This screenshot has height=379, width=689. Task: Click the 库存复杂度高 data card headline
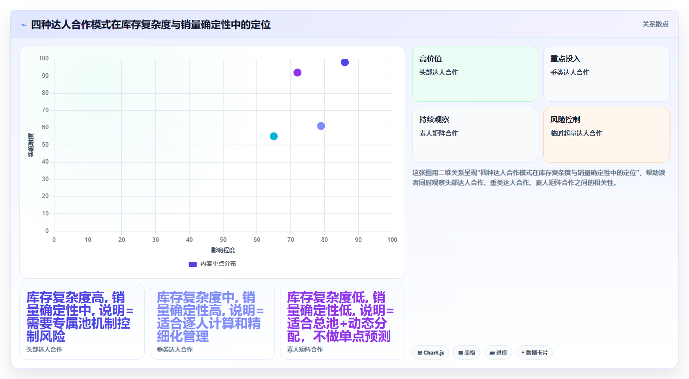pyautogui.click(x=80, y=317)
